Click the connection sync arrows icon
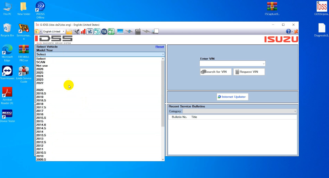329x178 pixels. point(129,31)
